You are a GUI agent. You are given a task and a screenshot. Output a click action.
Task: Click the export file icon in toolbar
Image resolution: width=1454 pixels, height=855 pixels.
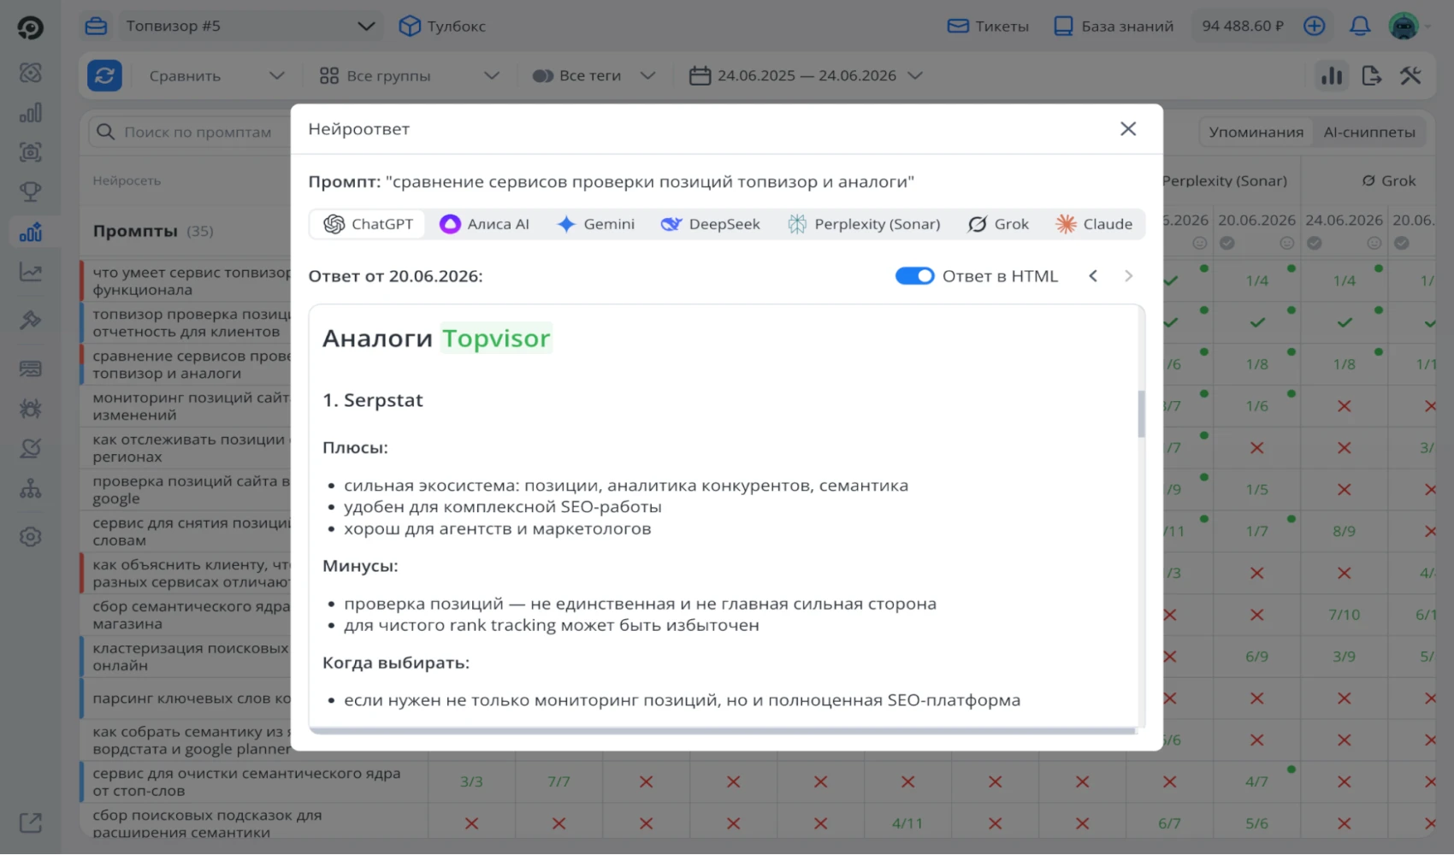pos(1372,75)
